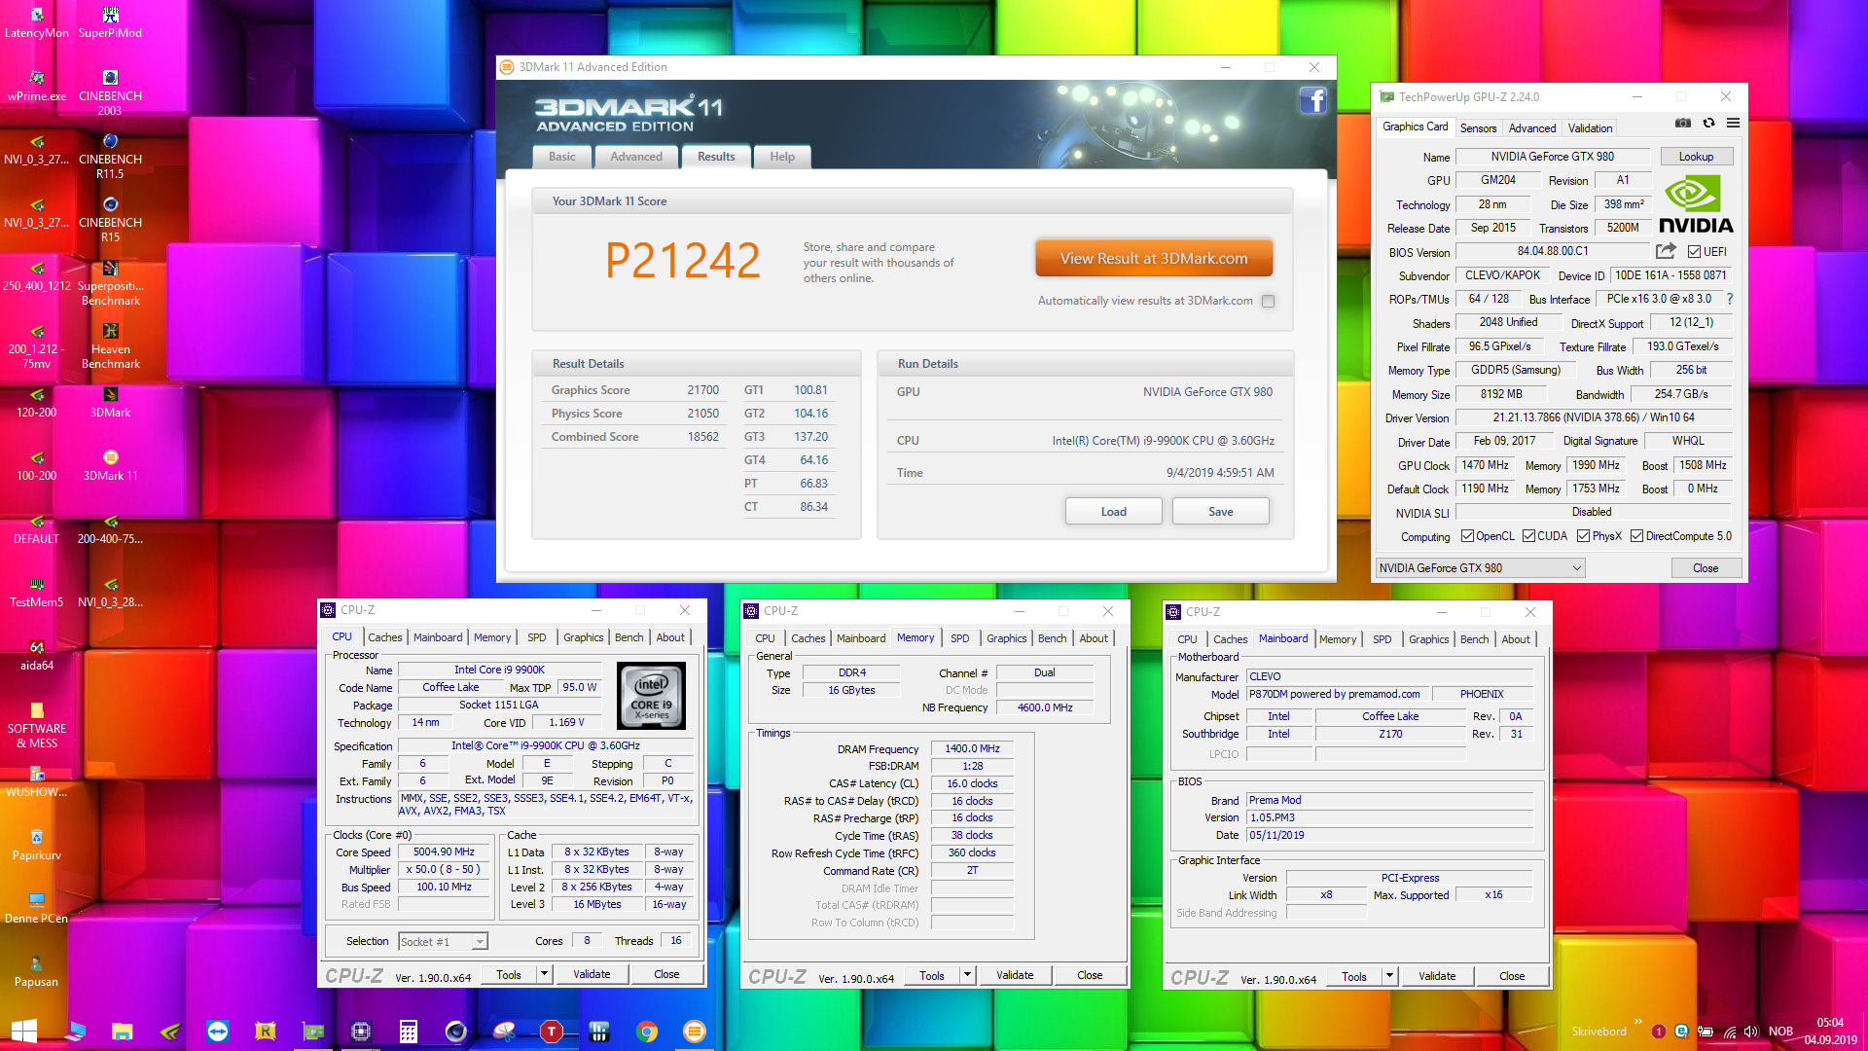This screenshot has height=1051, width=1868.
Task: Open the Papirkurv recycle bin
Action: pos(37,845)
